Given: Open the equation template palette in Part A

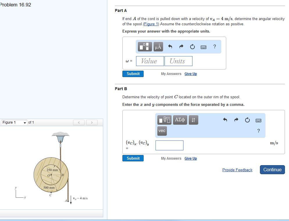Looking at the screenshot, I should point(144,47).
